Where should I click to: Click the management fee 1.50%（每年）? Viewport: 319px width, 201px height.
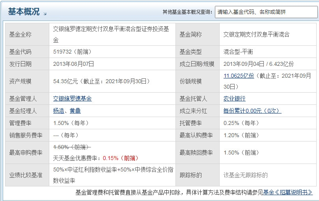[71, 123]
